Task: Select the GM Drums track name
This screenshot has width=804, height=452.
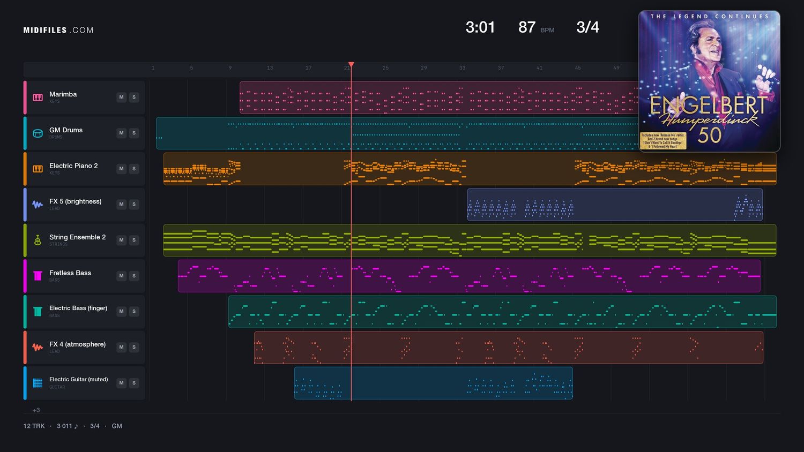Action: pyautogui.click(x=66, y=130)
